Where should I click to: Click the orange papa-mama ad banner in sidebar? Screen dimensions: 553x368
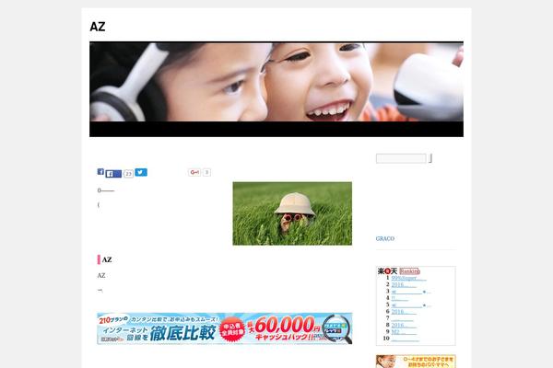416,362
